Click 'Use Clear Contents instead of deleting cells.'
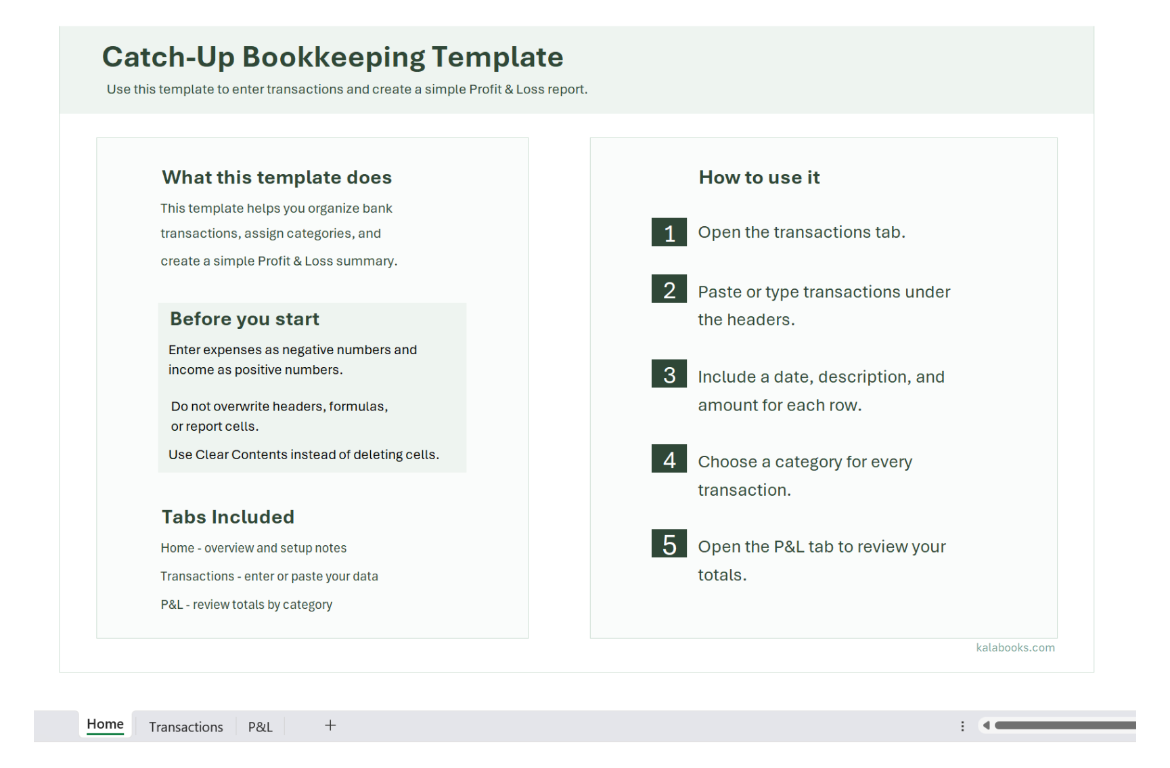The height and width of the screenshot is (768, 1170). [x=303, y=454]
